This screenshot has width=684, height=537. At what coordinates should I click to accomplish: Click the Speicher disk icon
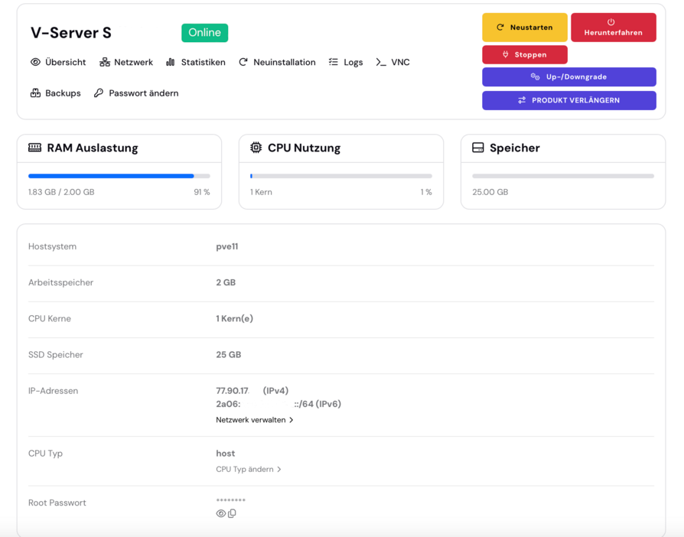coord(478,148)
